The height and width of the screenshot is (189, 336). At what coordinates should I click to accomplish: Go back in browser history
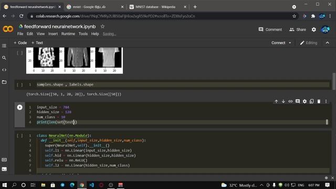[5, 16]
